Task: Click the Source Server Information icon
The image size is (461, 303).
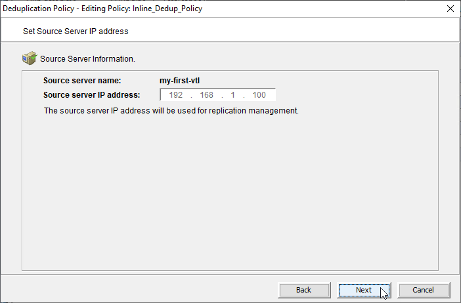Action: [30, 58]
